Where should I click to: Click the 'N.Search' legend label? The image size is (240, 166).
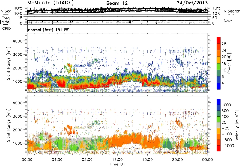click(232, 11)
